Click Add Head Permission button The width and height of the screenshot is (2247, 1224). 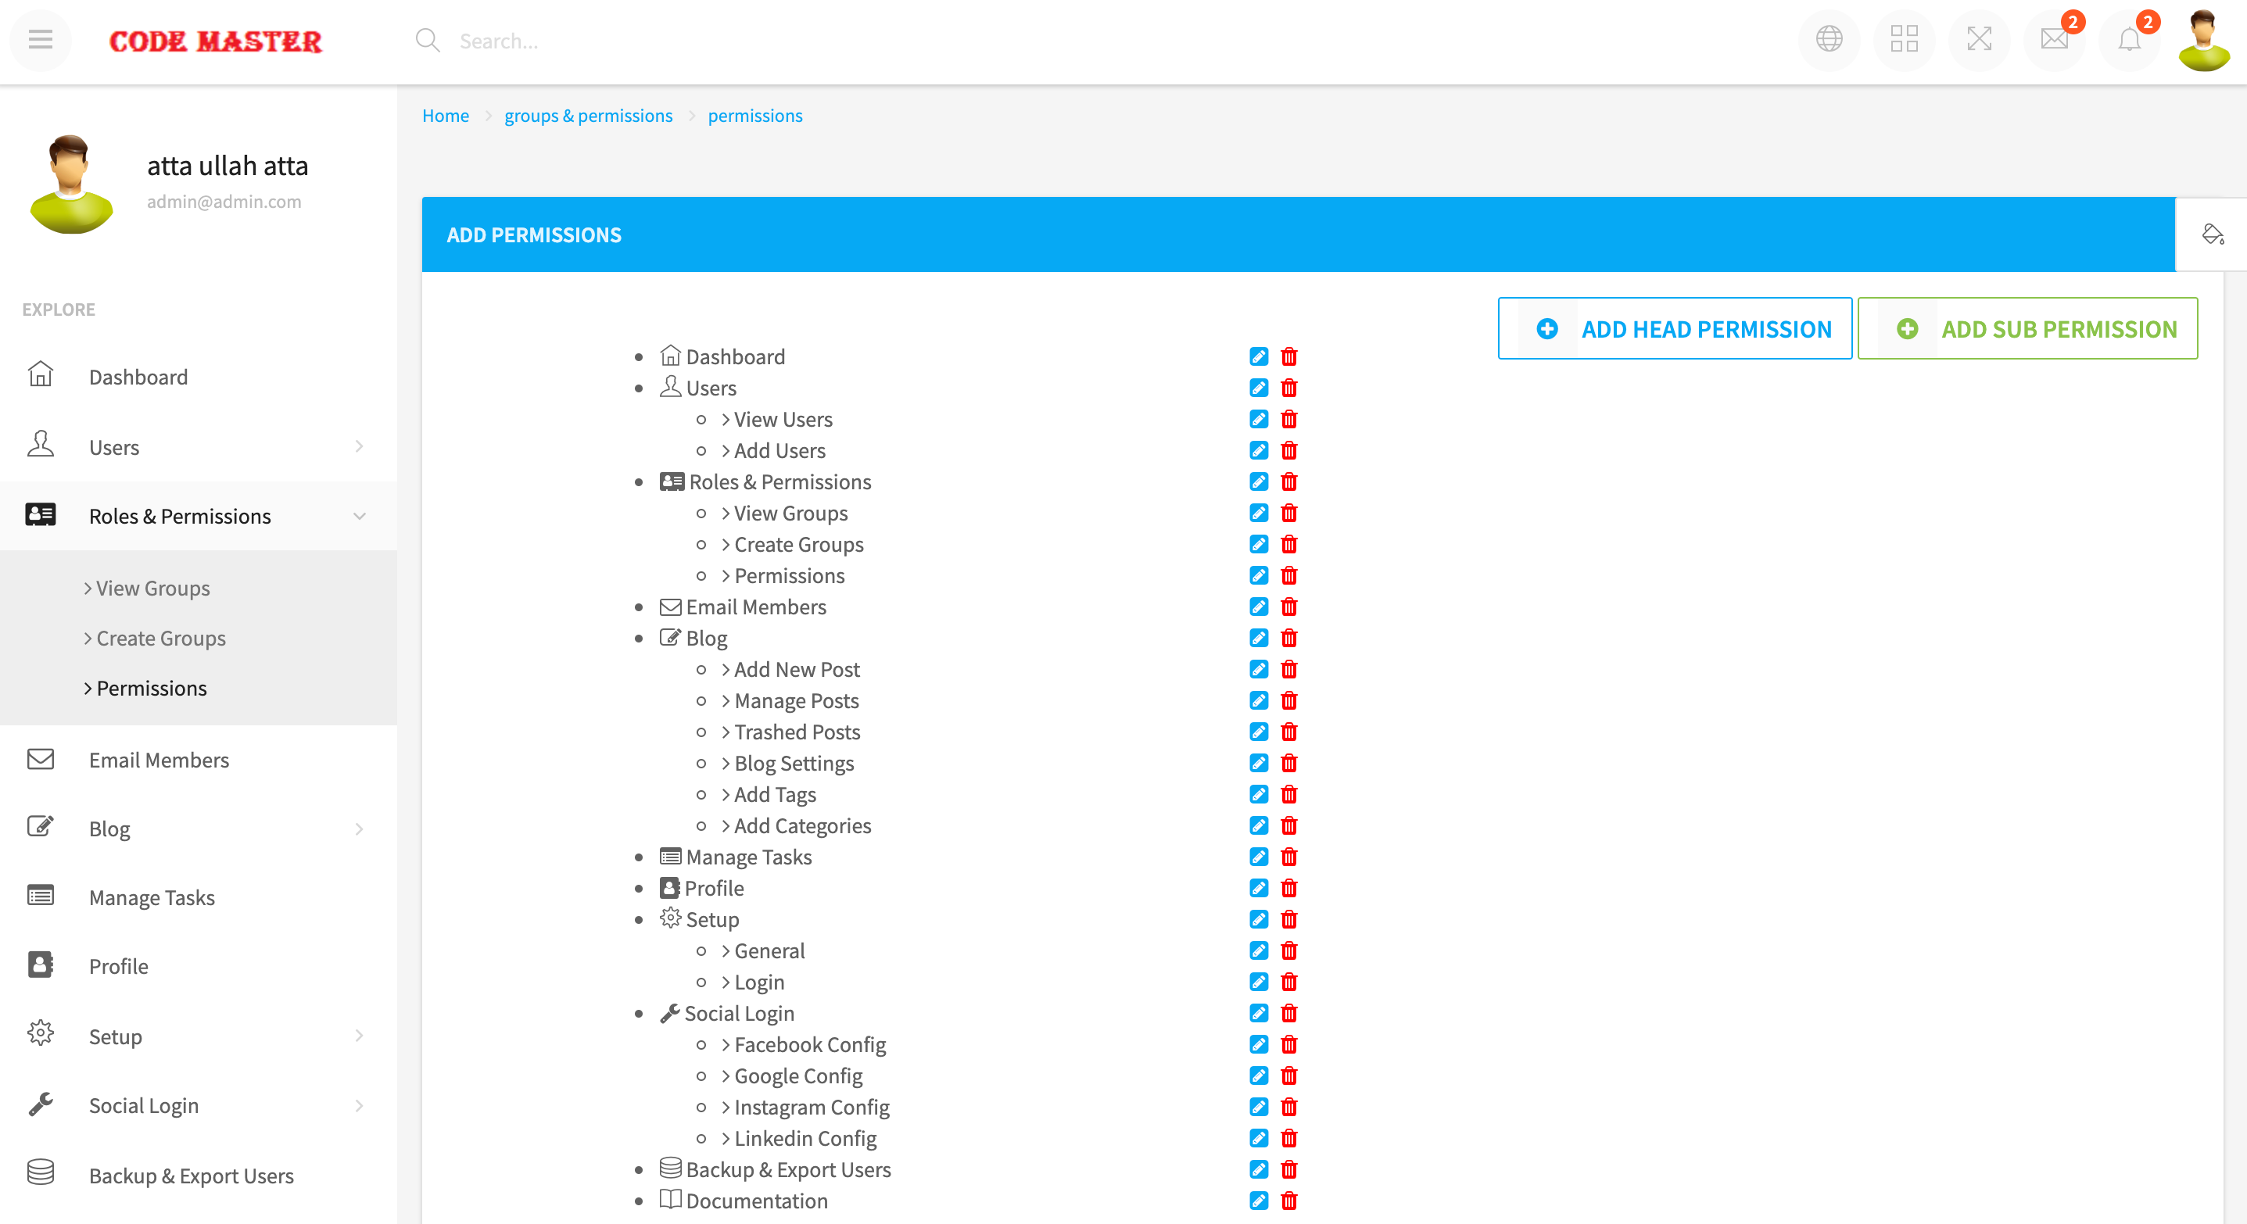pyautogui.click(x=1675, y=328)
